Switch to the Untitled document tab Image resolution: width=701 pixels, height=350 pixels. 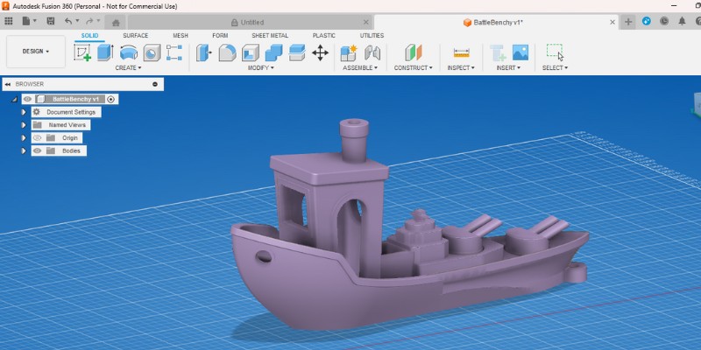tap(248, 23)
